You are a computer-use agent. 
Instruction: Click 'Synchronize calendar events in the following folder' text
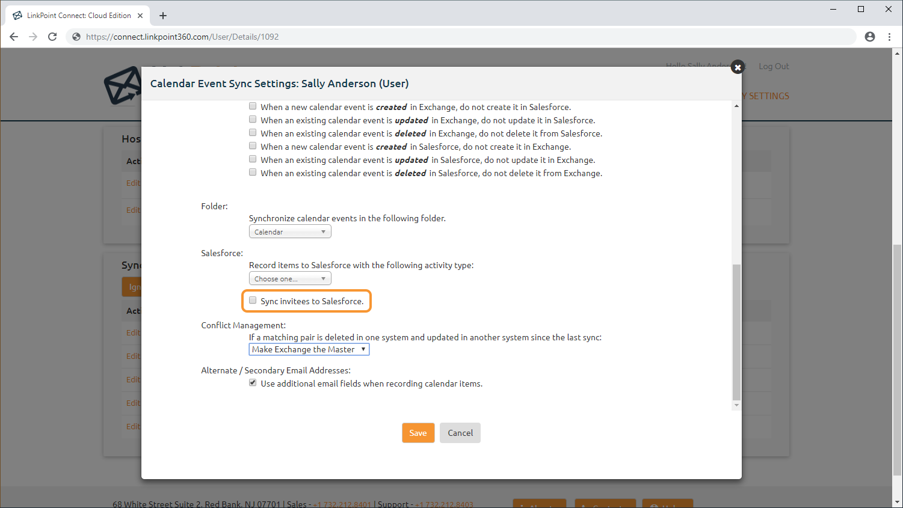pyautogui.click(x=347, y=218)
